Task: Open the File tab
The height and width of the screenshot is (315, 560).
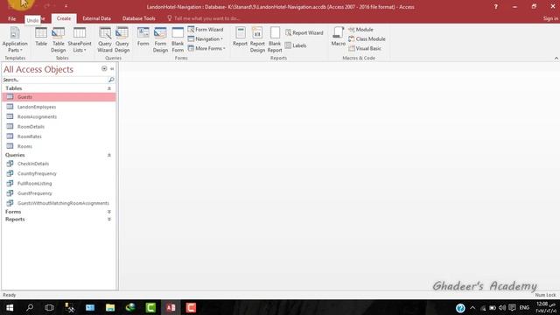Action: 11,18
